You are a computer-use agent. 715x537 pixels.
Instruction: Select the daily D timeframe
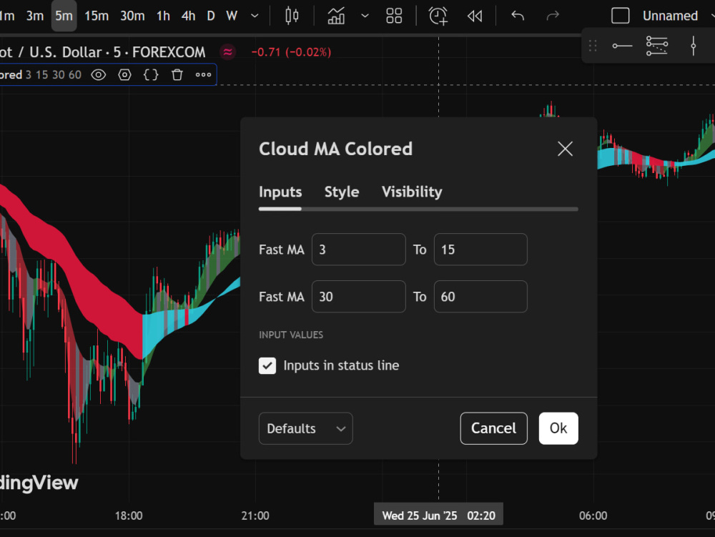pos(211,16)
